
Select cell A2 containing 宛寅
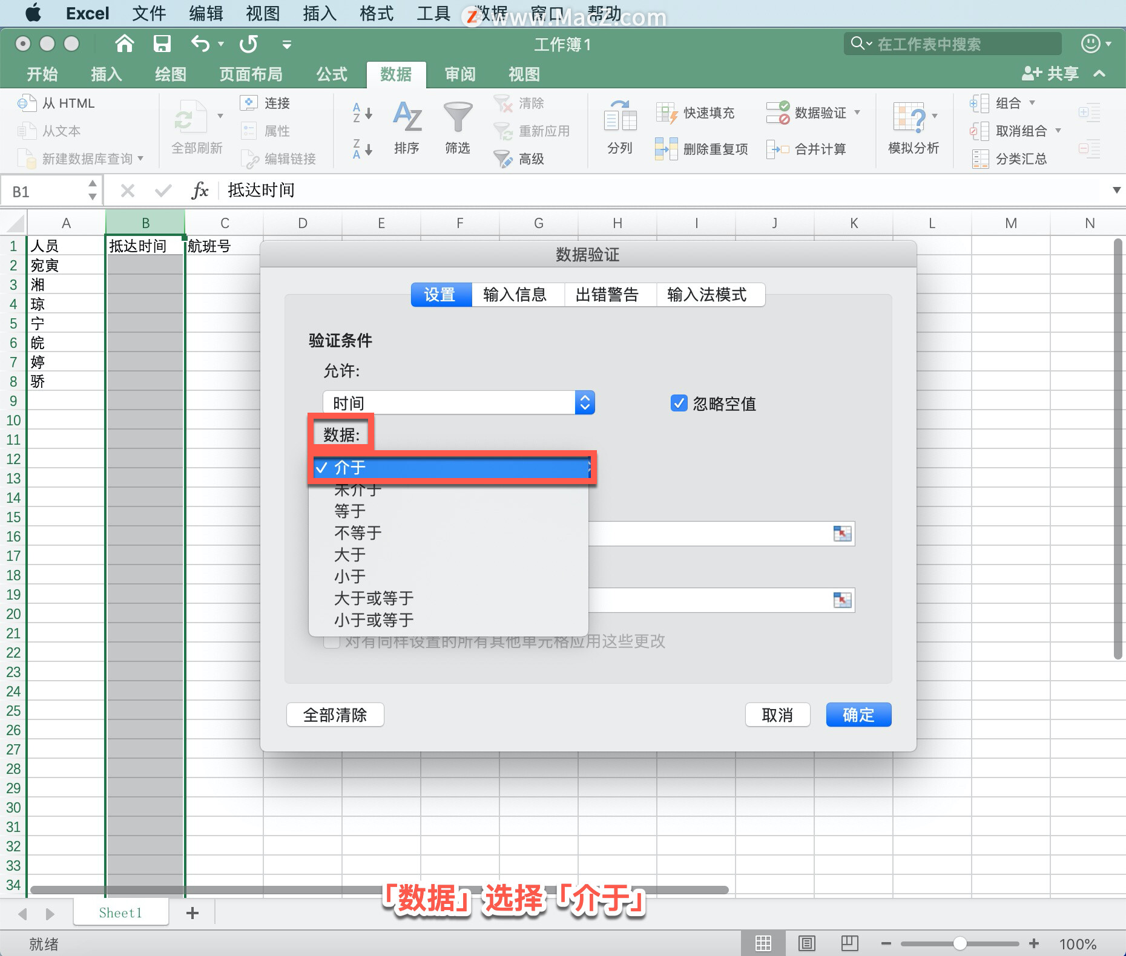pyautogui.click(x=67, y=265)
